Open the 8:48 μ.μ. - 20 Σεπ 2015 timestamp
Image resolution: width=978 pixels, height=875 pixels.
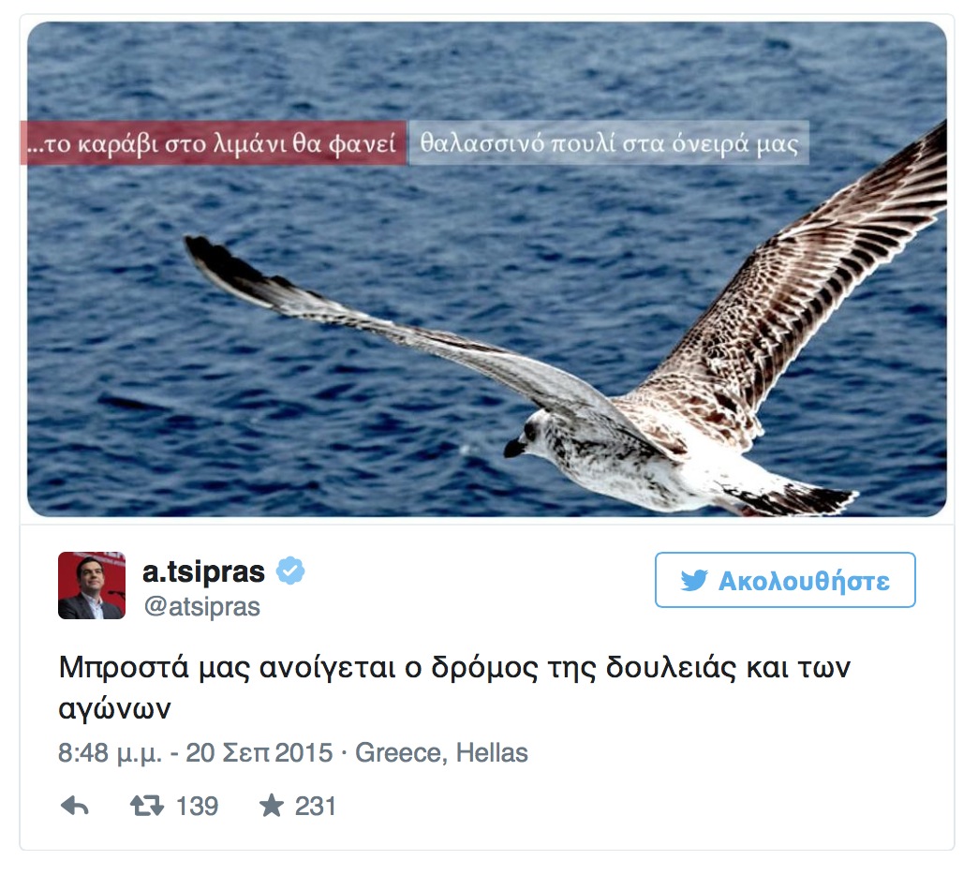pos(195,753)
